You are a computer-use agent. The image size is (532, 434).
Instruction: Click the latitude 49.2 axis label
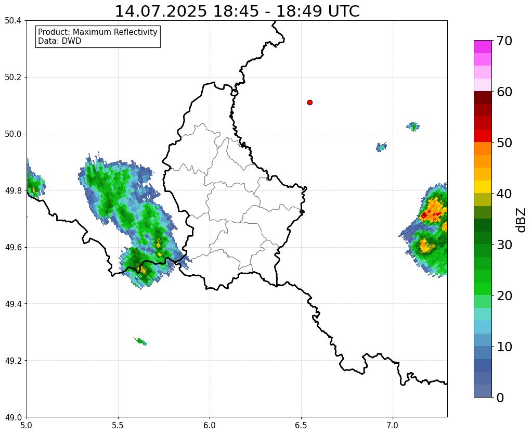point(13,361)
